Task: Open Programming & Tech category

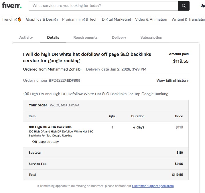Action: pyautogui.click(x=80, y=20)
